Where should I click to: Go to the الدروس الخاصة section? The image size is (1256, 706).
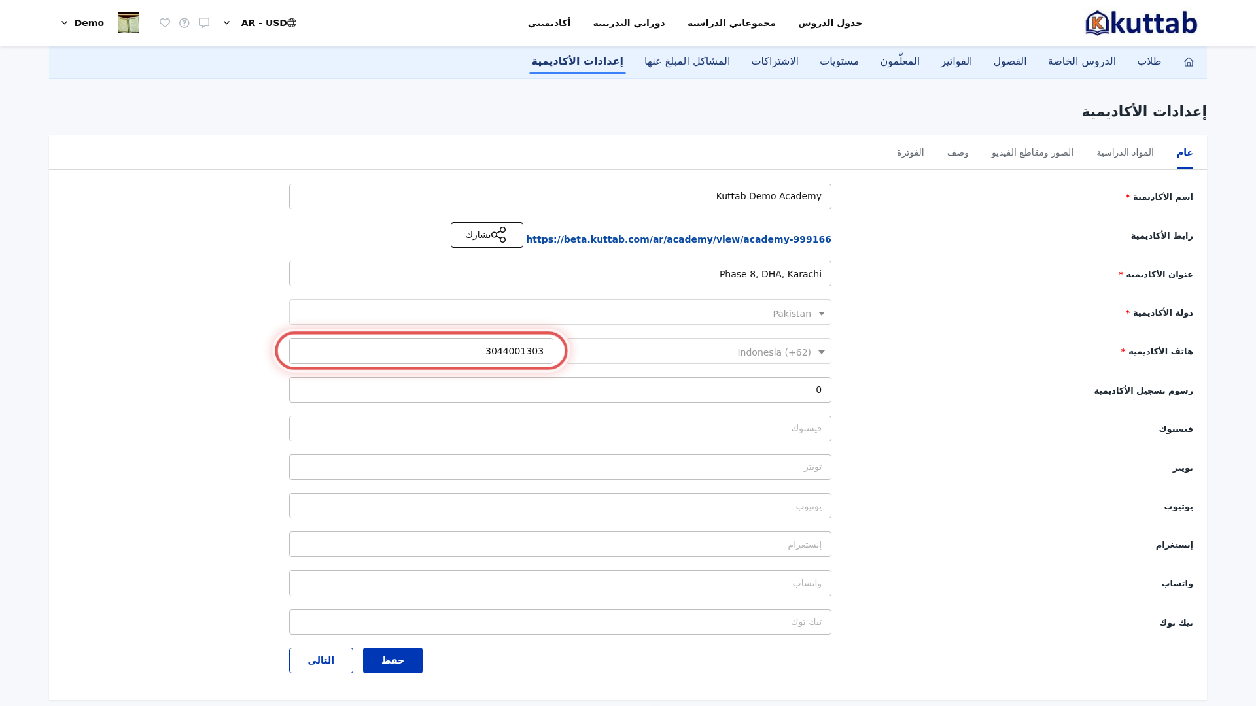click(1082, 61)
